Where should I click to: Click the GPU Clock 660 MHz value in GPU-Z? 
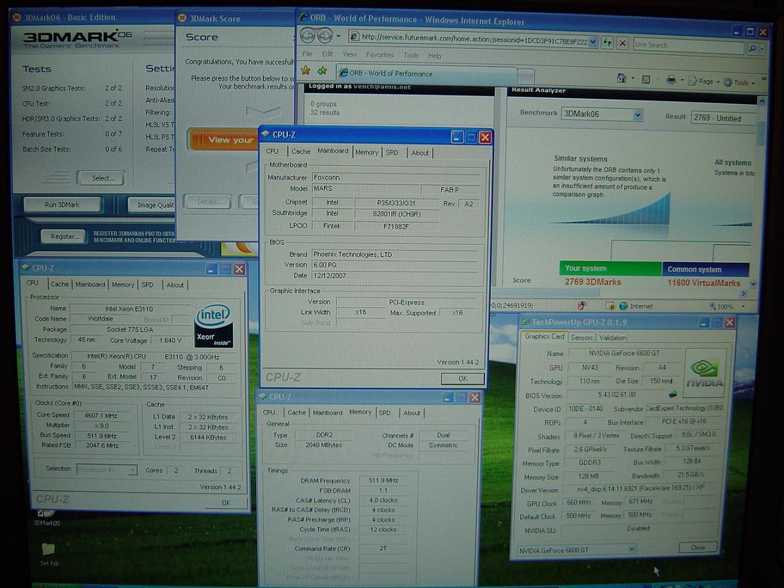click(x=579, y=502)
